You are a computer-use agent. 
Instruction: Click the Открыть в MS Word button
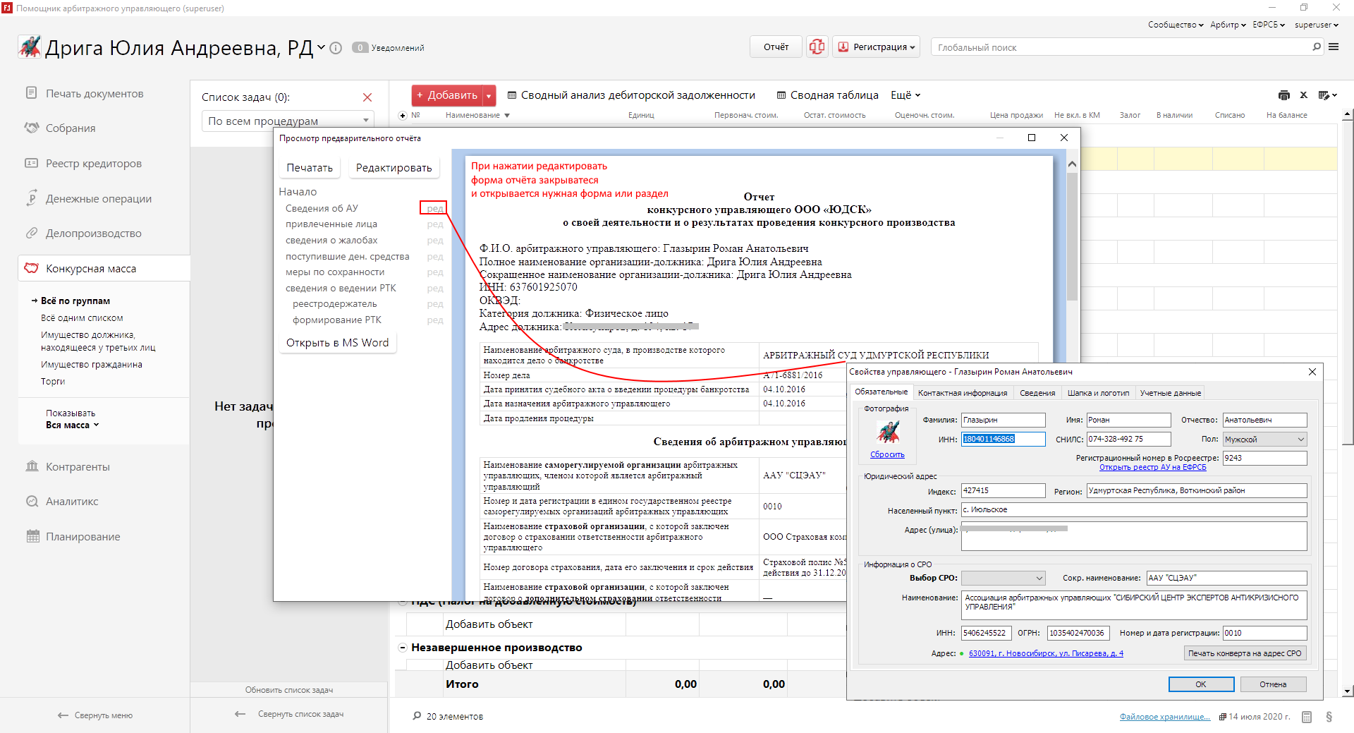pyautogui.click(x=337, y=343)
